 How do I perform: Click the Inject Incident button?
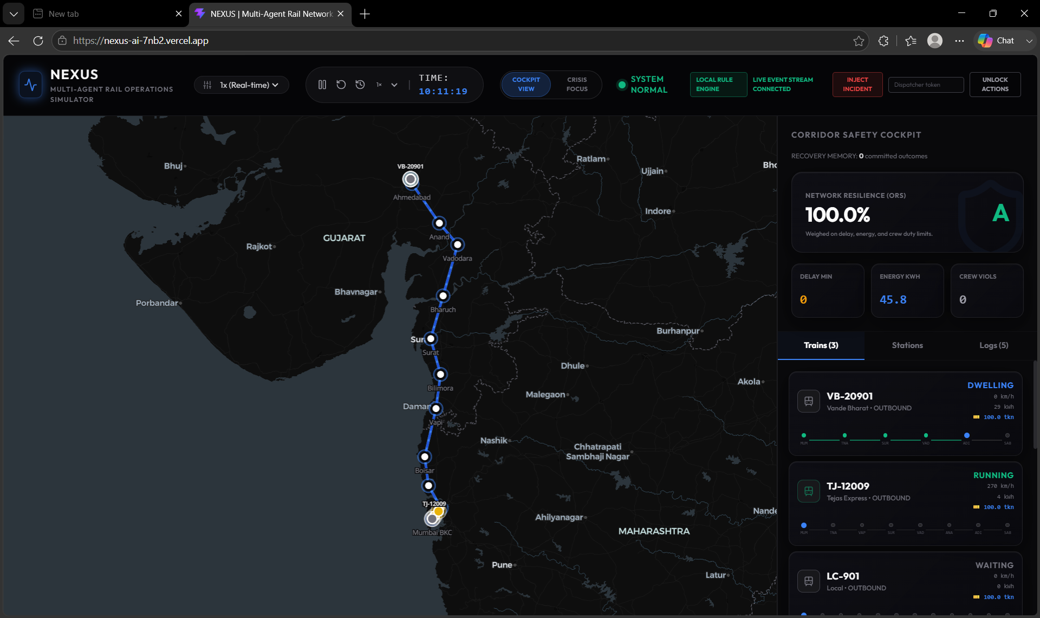tap(857, 85)
